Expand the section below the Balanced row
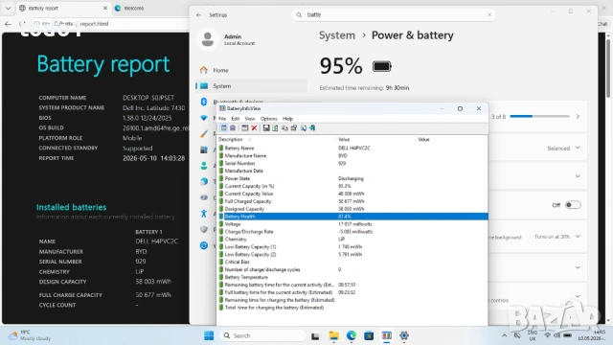This screenshot has width=613, height=345. (x=578, y=176)
